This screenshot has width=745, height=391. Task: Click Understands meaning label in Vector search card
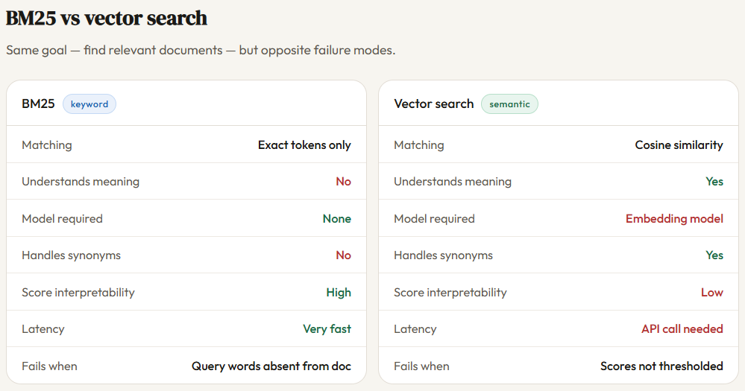(x=452, y=182)
